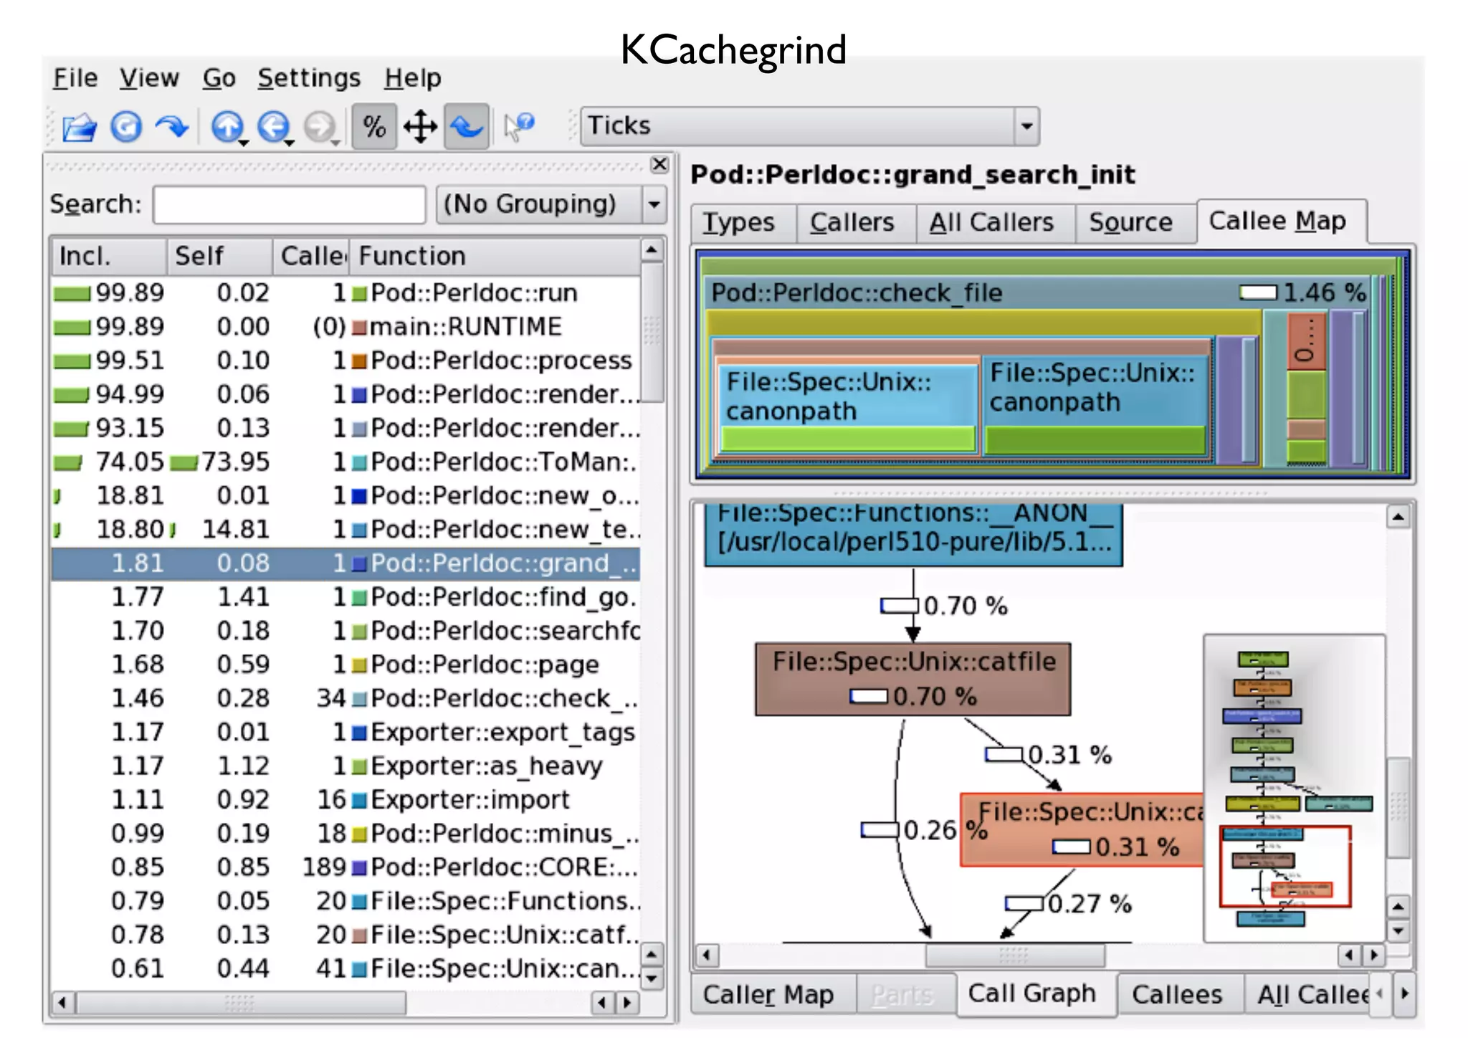The width and height of the screenshot is (1468, 1038).
Task: Click the Reload profile icon
Action: (x=126, y=128)
